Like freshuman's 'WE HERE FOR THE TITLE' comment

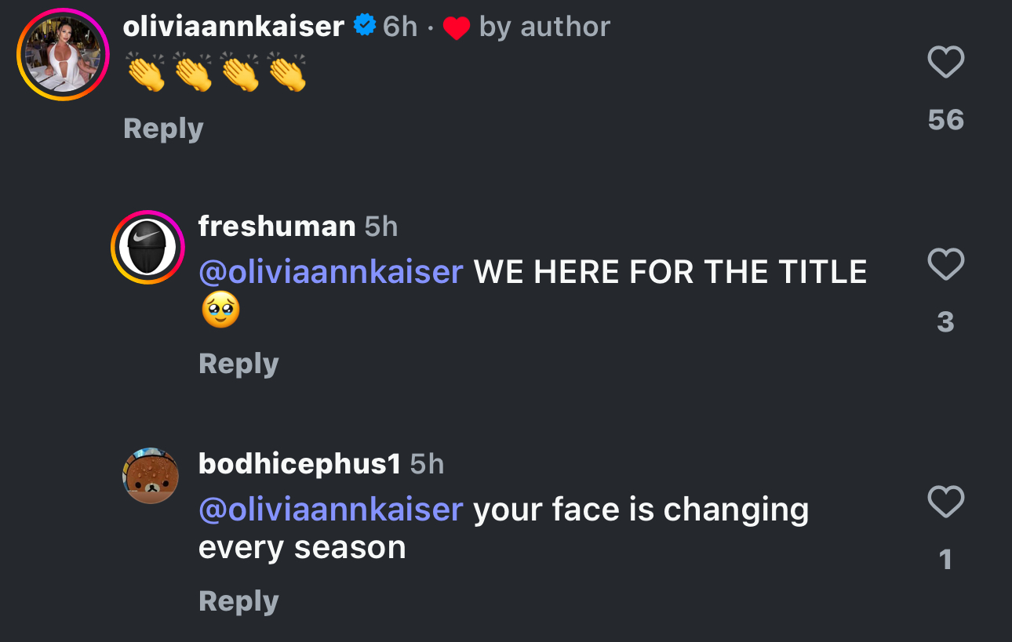point(945,264)
